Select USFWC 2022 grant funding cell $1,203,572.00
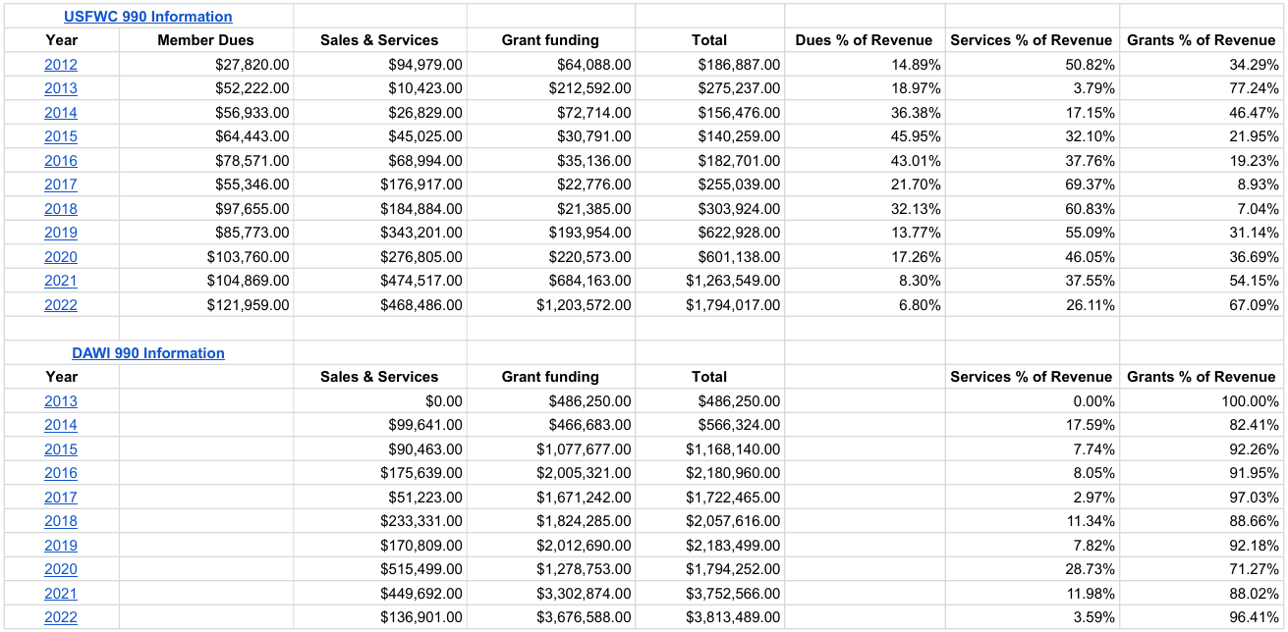1288x632 pixels. [551, 305]
